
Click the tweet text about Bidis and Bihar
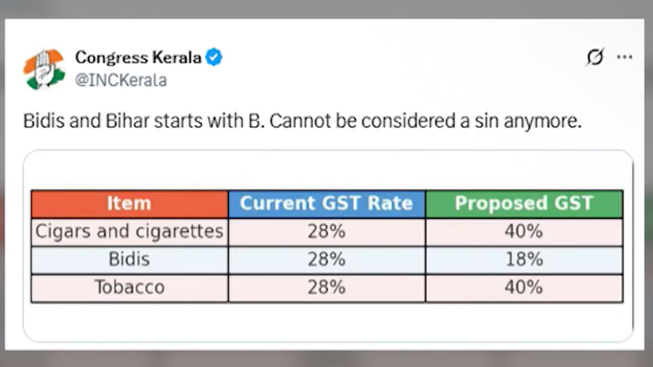click(x=302, y=121)
